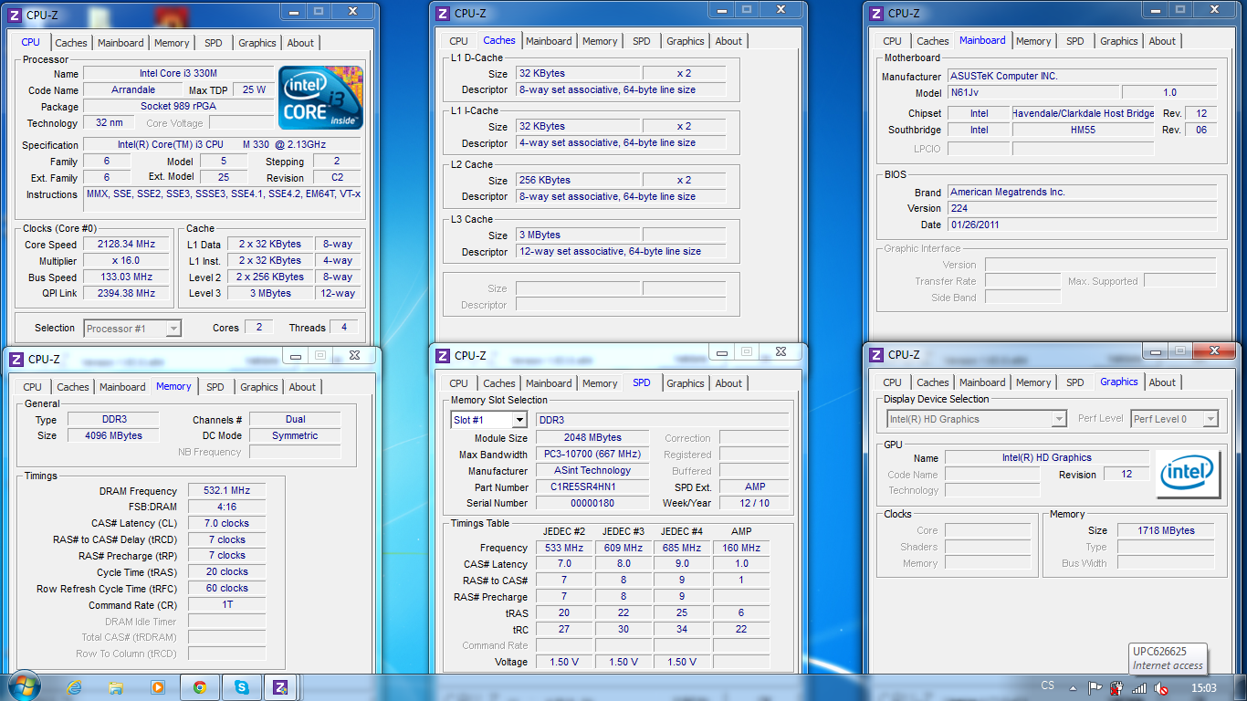Image resolution: width=1247 pixels, height=701 pixels.
Task: Open Windows Explorer from the taskbar
Action: (116, 687)
